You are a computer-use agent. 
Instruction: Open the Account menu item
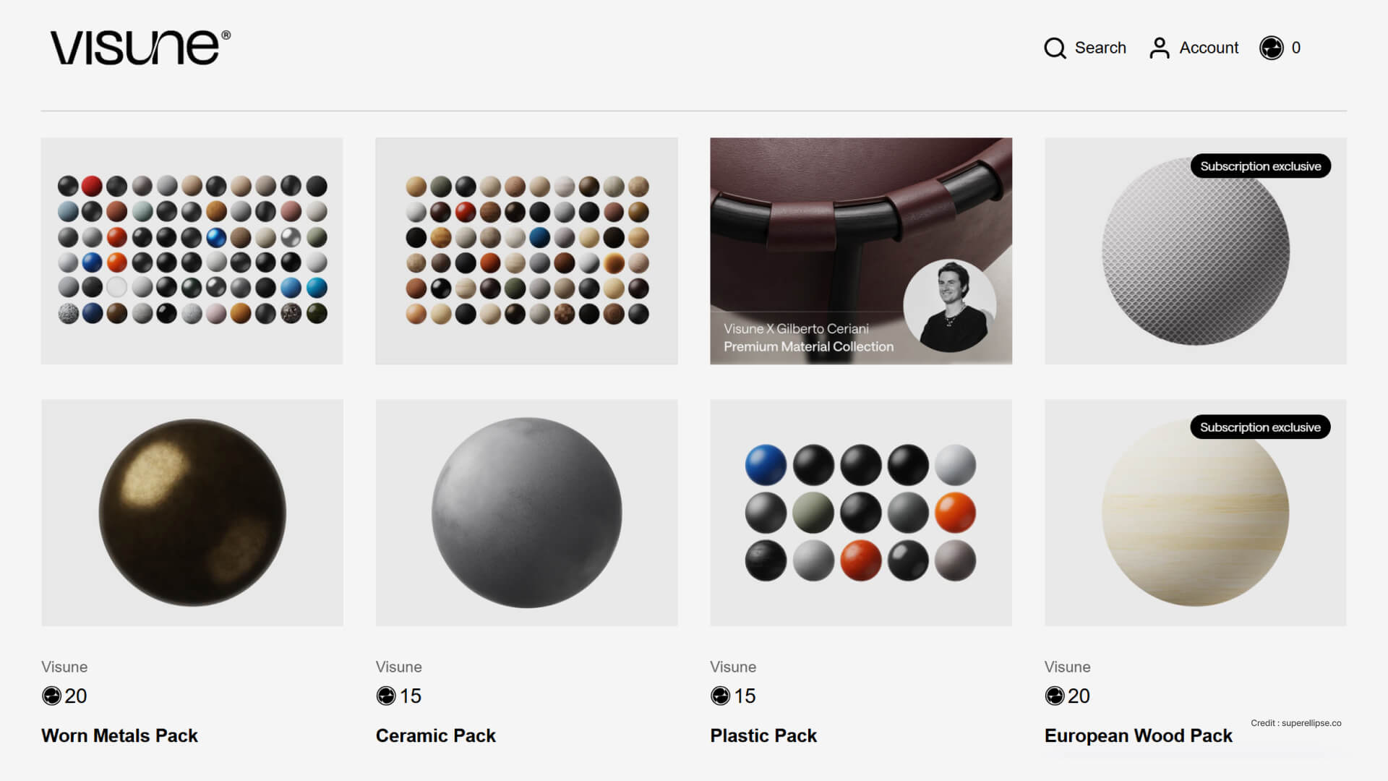[1209, 48]
